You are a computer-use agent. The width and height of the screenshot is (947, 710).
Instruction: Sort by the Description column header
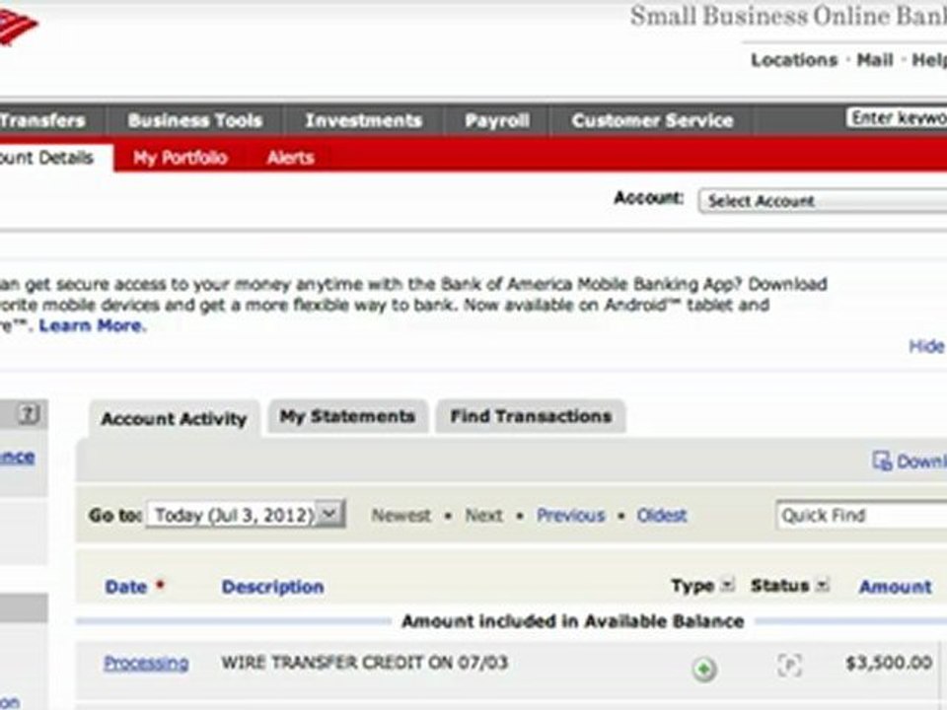tap(272, 586)
